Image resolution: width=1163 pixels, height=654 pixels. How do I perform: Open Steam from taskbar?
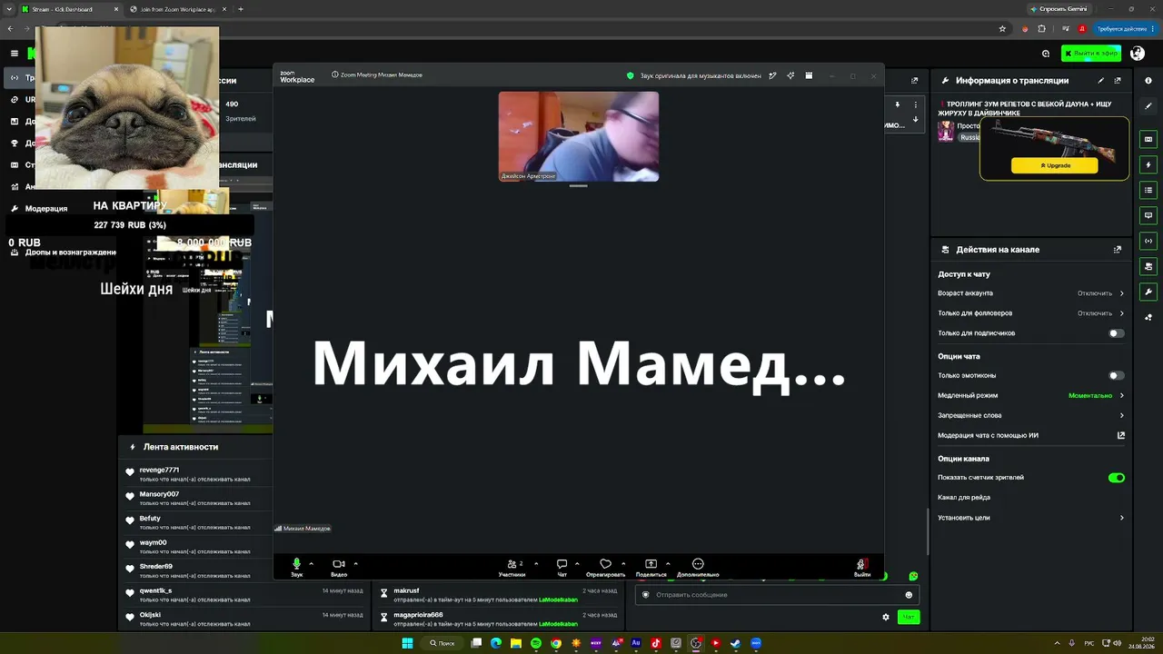coord(736,643)
